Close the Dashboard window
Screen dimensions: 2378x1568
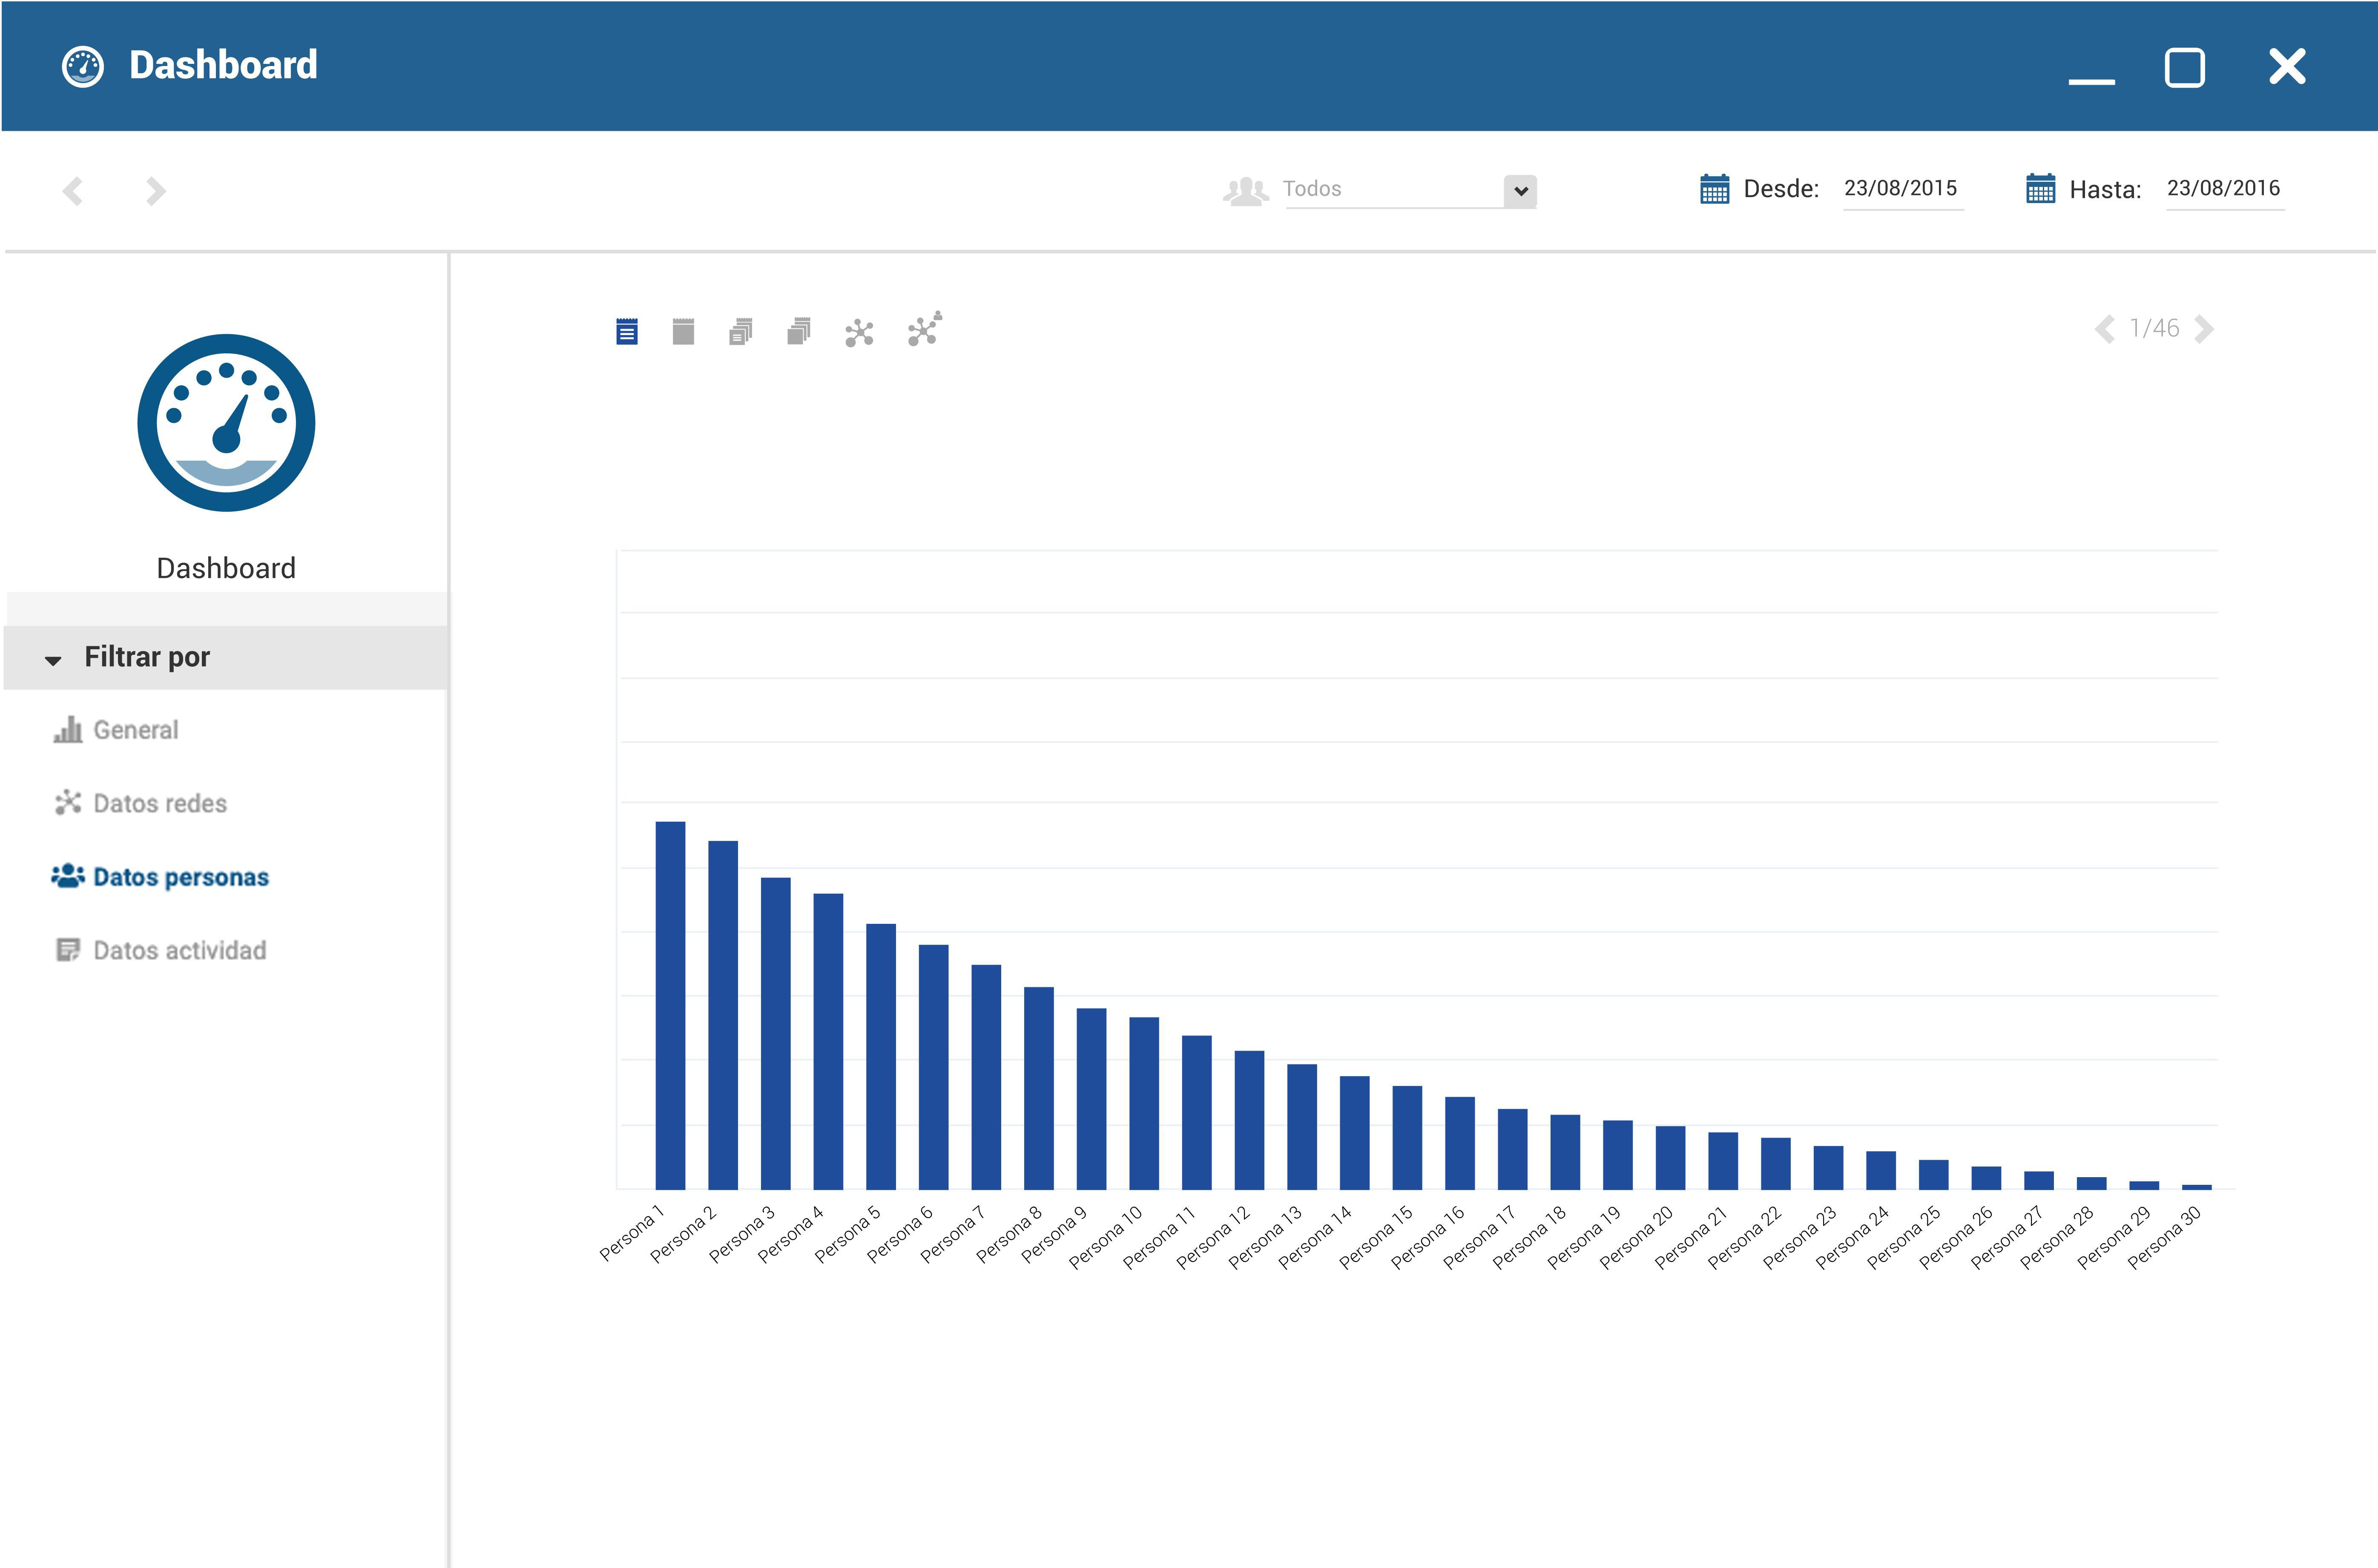2287,67
